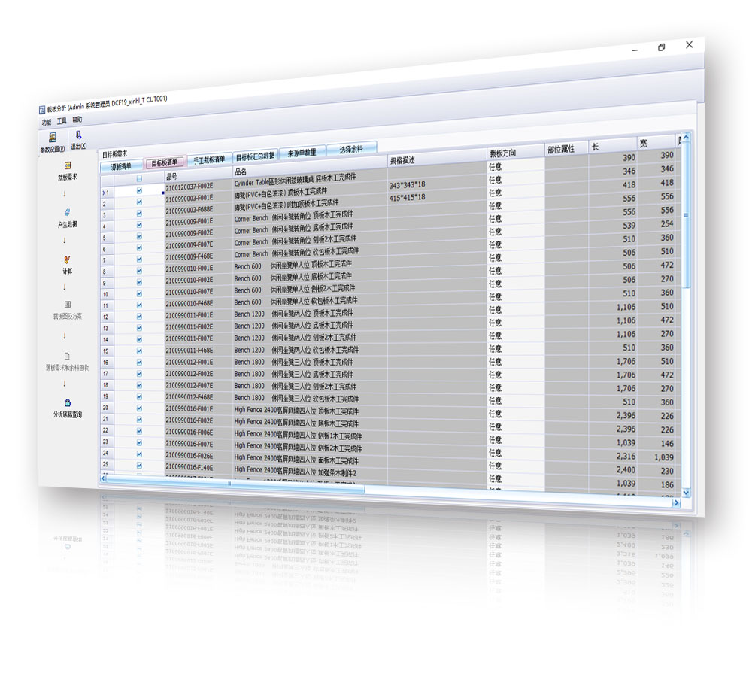Switch to the 手工裁板清单 tab
This screenshot has height=689, width=752.
click(209, 159)
